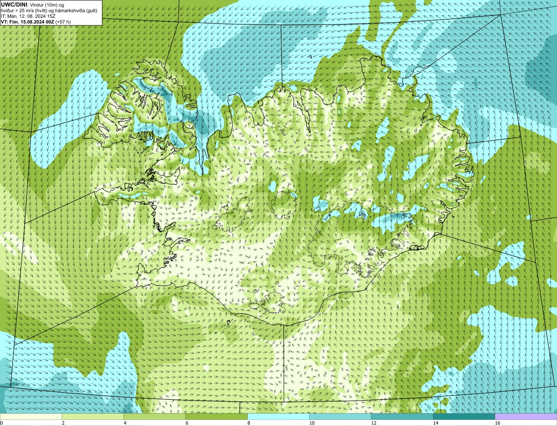Click the 4–6 m/s green legend swatch
557x426 pixels.
[155, 417]
